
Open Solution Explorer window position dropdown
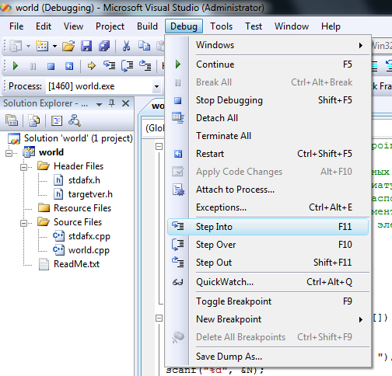point(99,104)
